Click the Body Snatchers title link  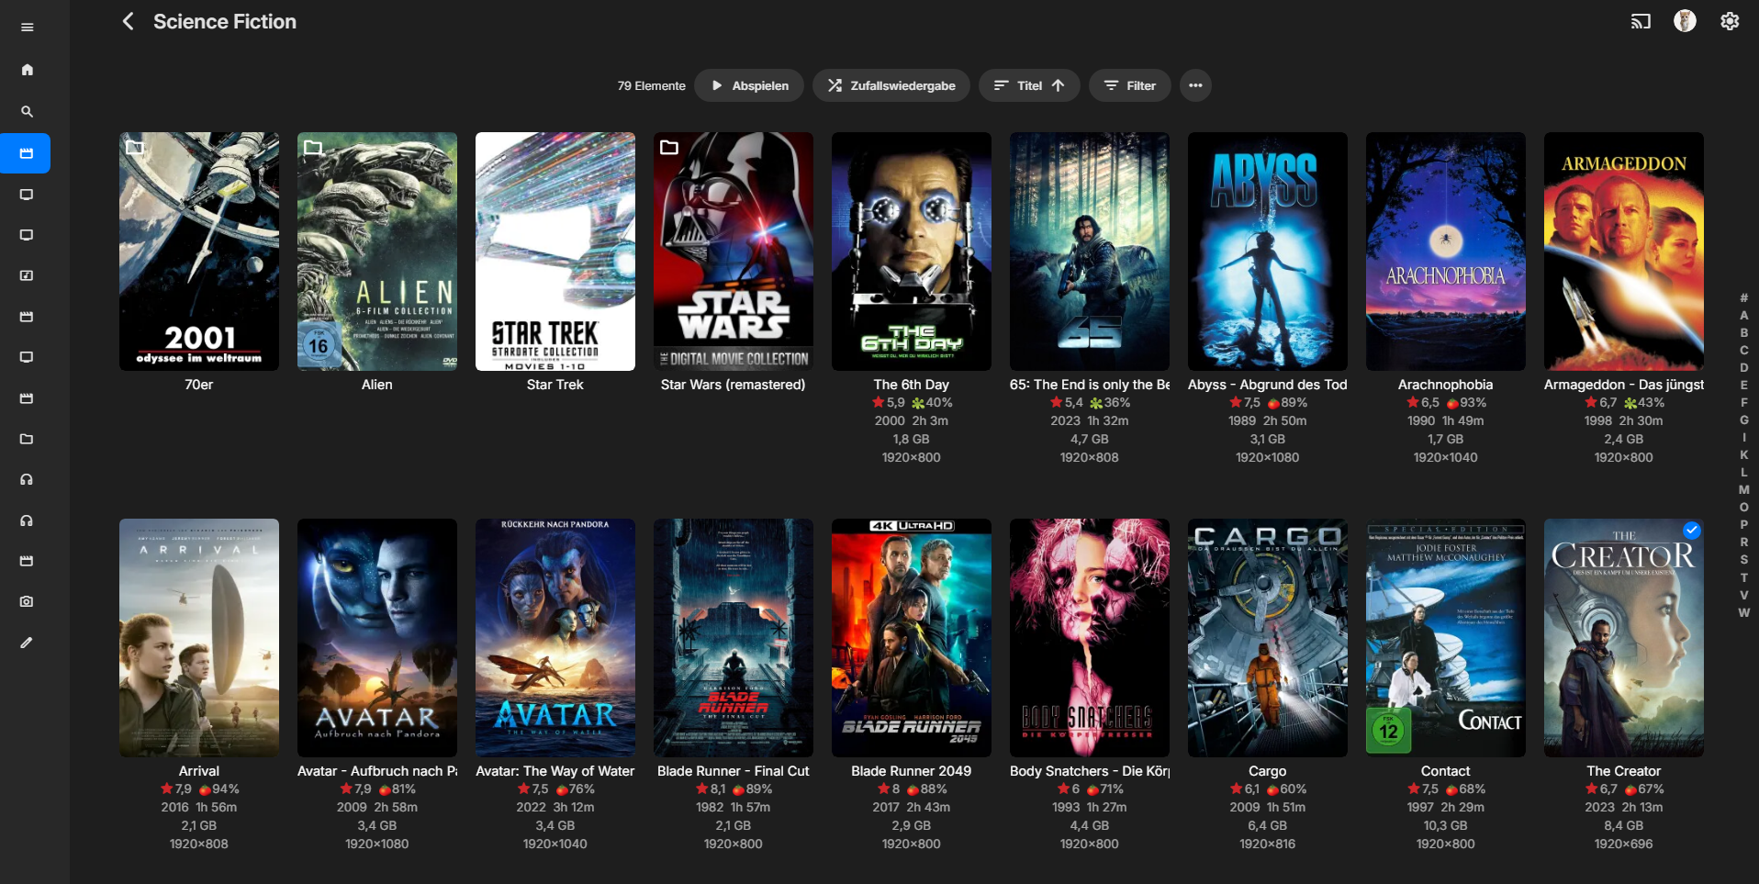coord(1090,771)
